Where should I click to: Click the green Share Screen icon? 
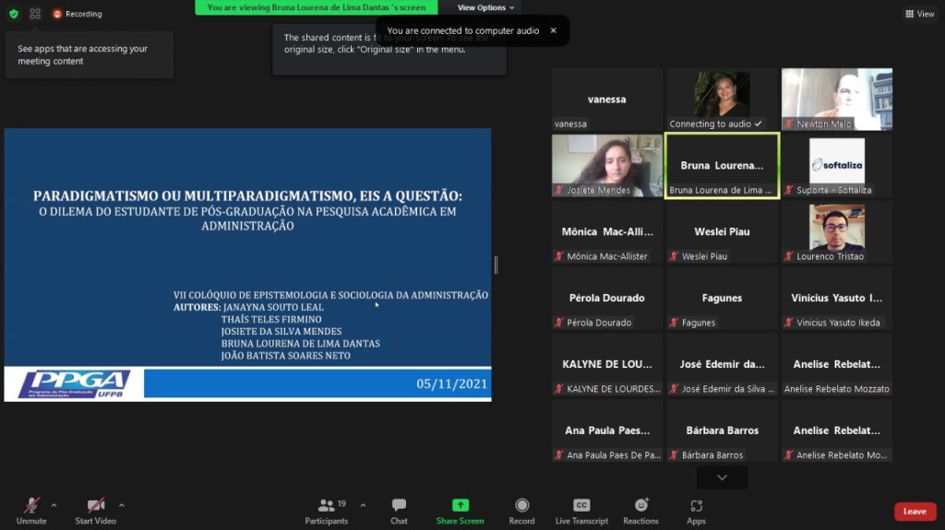(460, 505)
